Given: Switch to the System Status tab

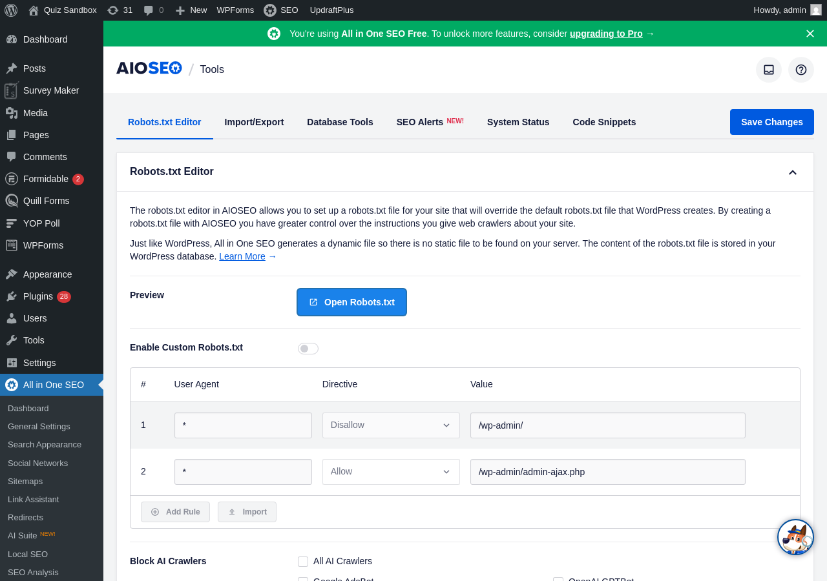Looking at the screenshot, I should (518, 122).
